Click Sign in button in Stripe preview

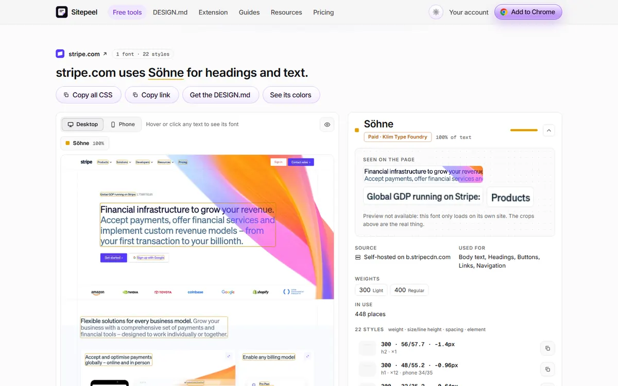pos(278,162)
